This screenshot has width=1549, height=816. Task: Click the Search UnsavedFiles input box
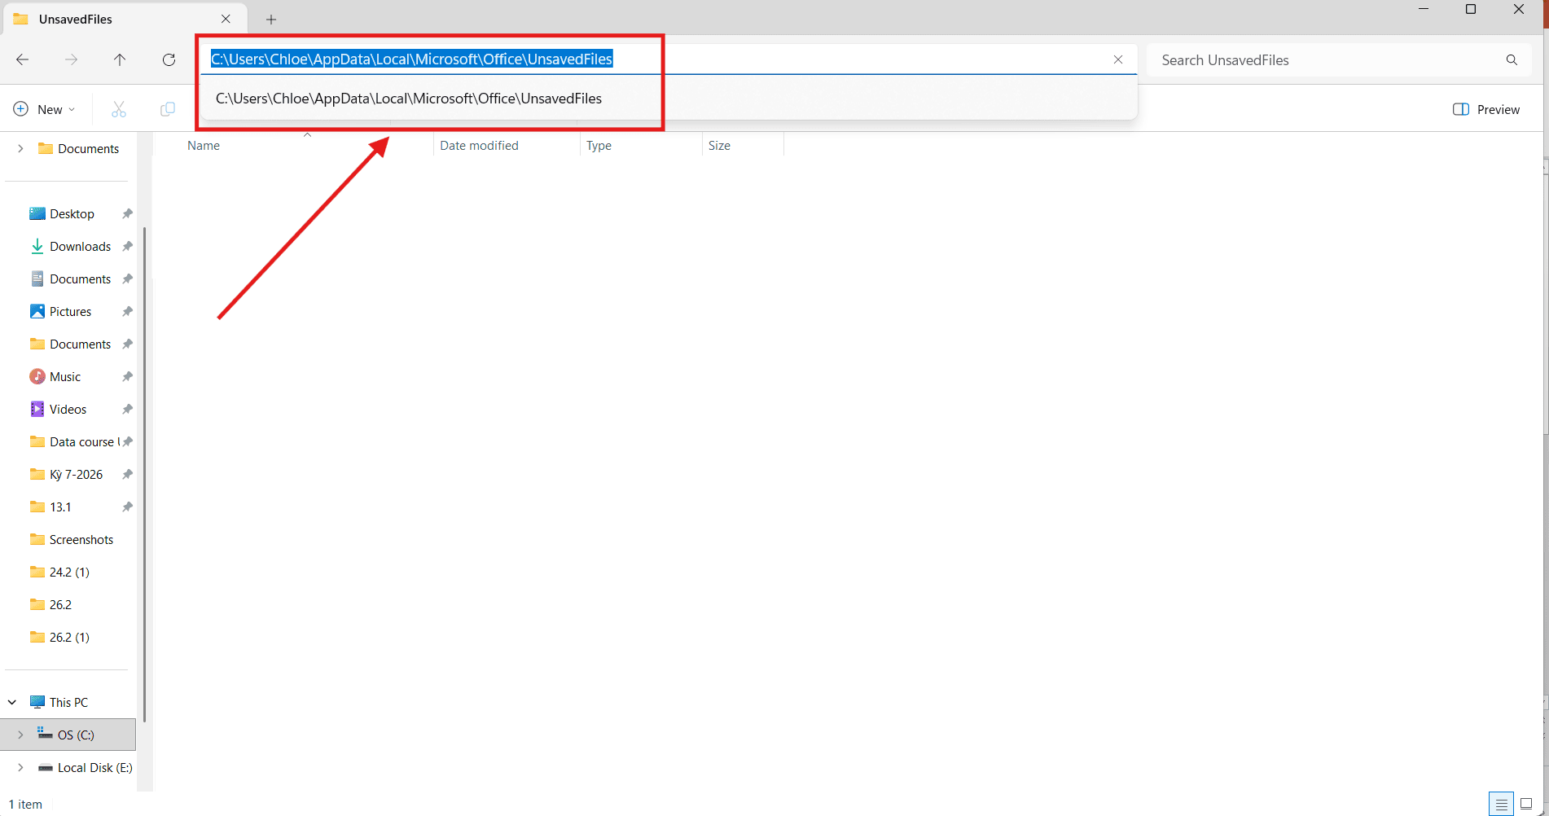click(x=1327, y=60)
